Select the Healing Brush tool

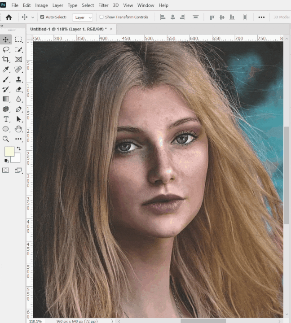pos(18,70)
